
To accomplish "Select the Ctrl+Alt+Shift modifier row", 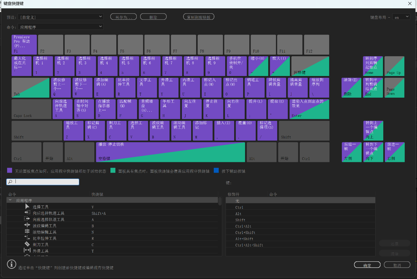I will tap(300, 245).
